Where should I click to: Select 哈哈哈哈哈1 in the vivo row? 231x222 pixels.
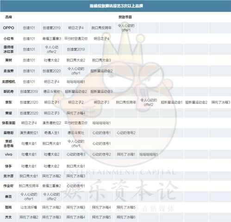tap(149, 154)
